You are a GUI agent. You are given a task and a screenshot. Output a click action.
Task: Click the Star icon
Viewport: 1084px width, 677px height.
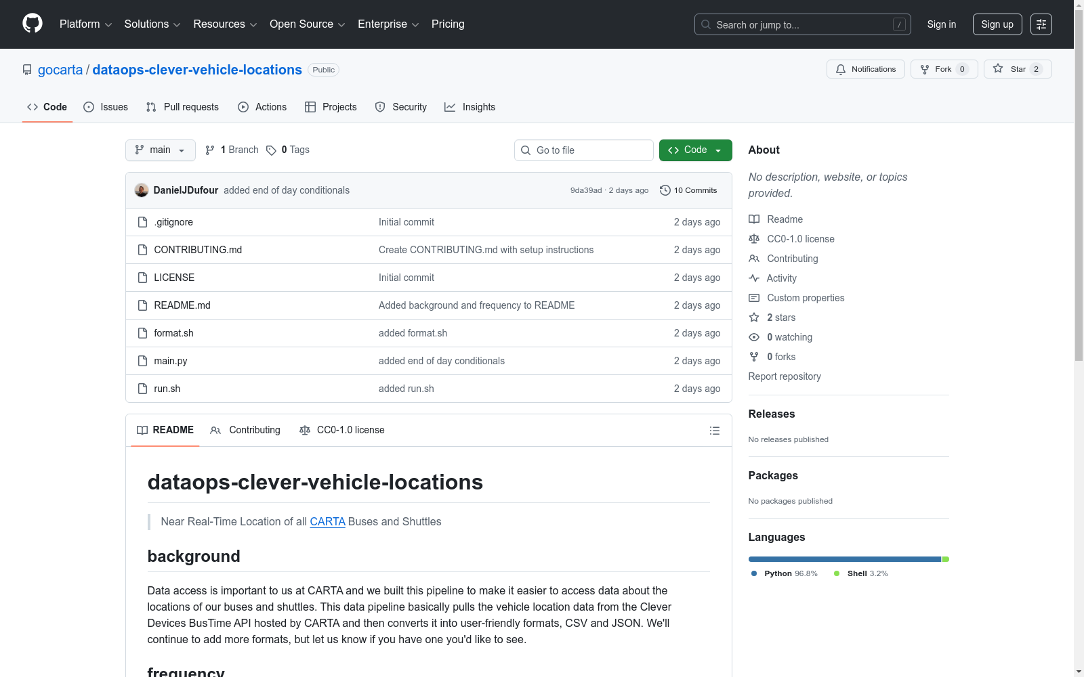pyautogui.click(x=998, y=68)
